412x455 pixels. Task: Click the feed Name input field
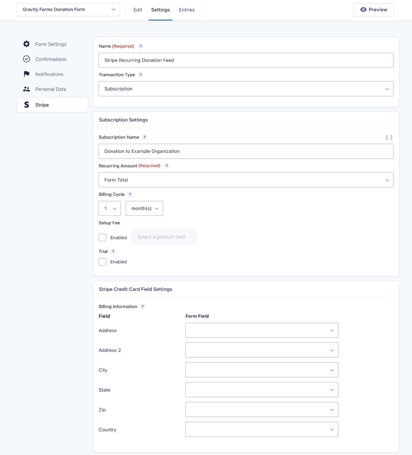click(246, 60)
